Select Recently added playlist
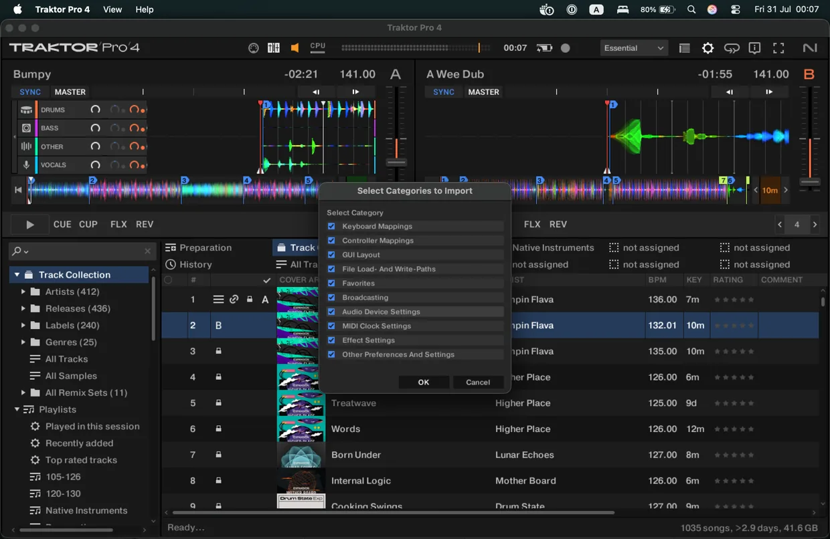The height and width of the screenshot is (539, 830). tap(79, 443)
